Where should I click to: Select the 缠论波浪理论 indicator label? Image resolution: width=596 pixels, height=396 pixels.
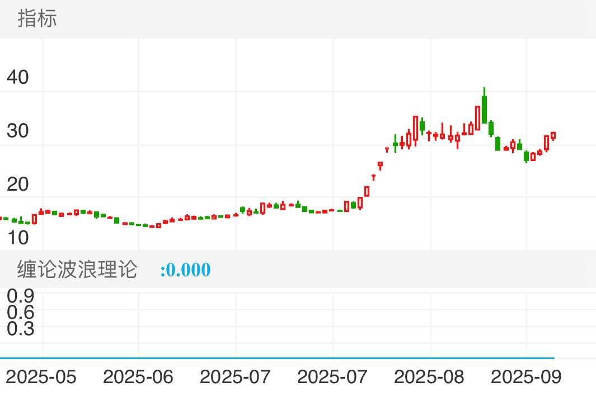click(x=77, y=270)
